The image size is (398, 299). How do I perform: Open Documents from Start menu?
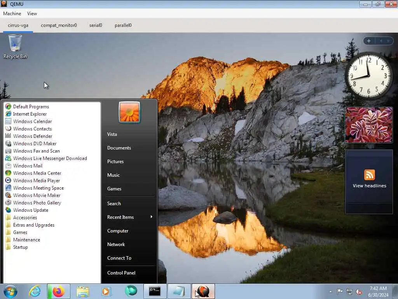[119, 148]
